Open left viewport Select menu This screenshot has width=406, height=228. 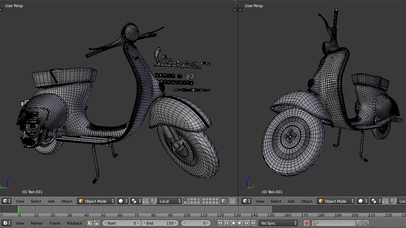coord(36,201)
